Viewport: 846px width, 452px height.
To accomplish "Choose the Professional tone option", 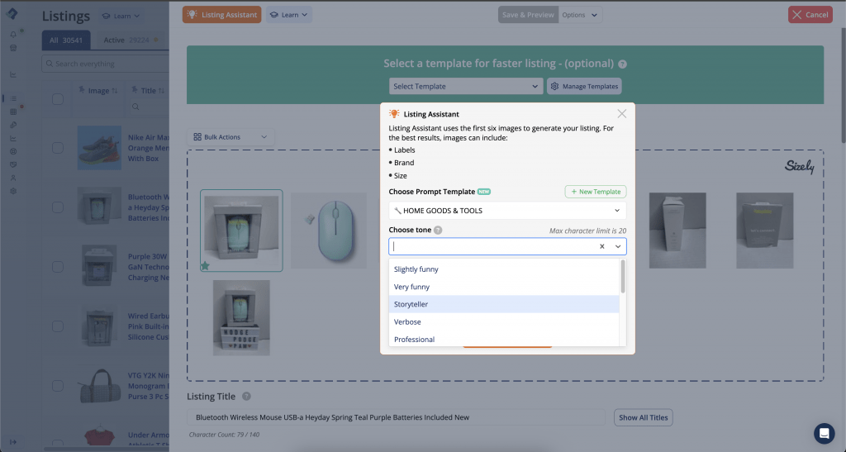I will pos(504,340).
